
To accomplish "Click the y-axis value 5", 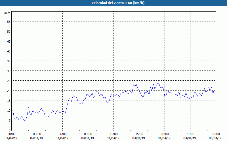I will pos(10,120).
